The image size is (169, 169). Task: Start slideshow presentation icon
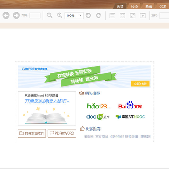[143, 15]
